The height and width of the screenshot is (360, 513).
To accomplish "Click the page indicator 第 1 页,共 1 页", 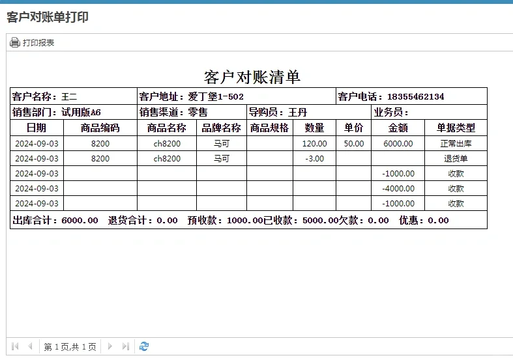I will click(70, 347).
